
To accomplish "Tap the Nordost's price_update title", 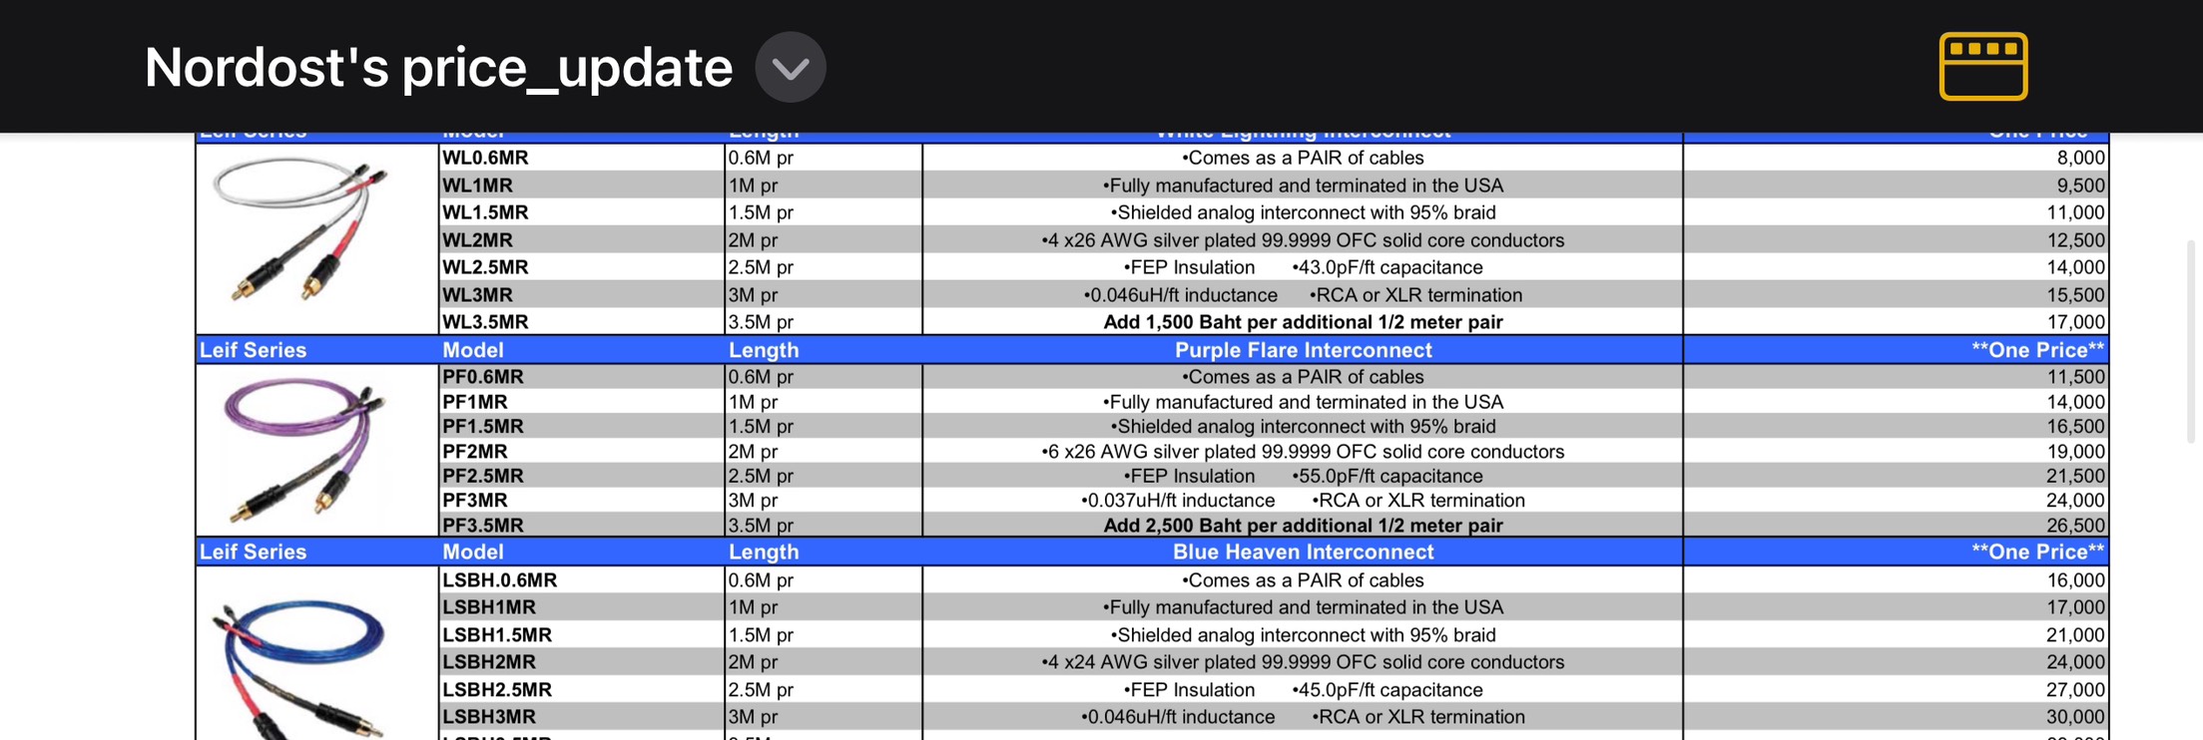I will tap(438, 67).
